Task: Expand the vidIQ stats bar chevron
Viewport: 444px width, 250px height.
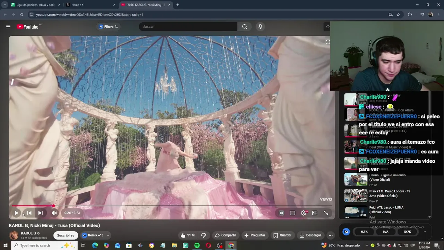Action: (425, 232)
